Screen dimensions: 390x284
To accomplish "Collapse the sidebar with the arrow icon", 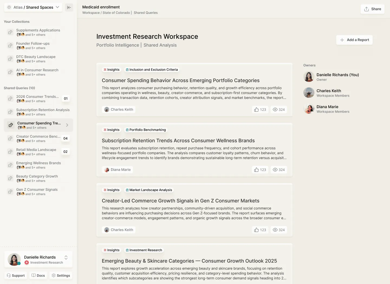I will click(69, 7).
